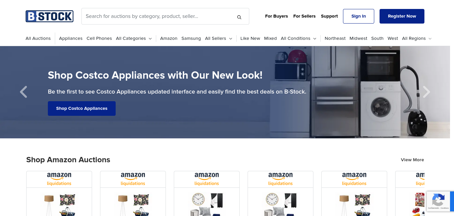The width and height of the screenshot is (454, 216).
Task: Open the first Amazon liquidations auction card
Action: point(59,193)
